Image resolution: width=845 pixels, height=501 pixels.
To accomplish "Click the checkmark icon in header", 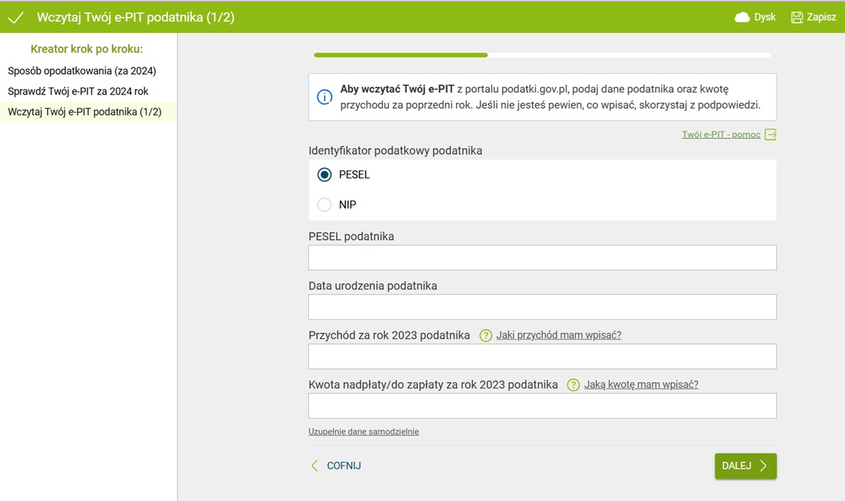I will [x=16, y=17].
